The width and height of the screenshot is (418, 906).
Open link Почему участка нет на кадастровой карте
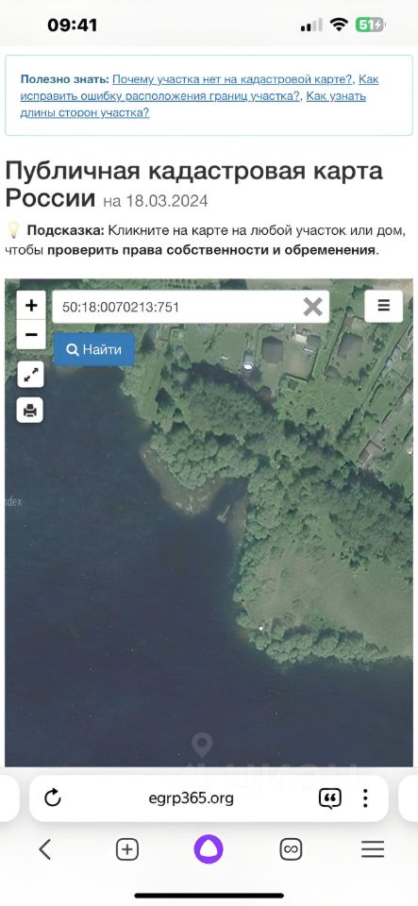tap(234, 79)
